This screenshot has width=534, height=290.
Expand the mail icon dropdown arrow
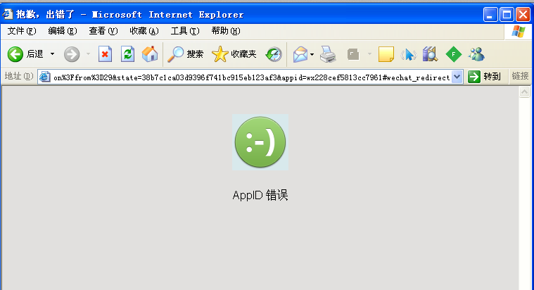point(312,54)
